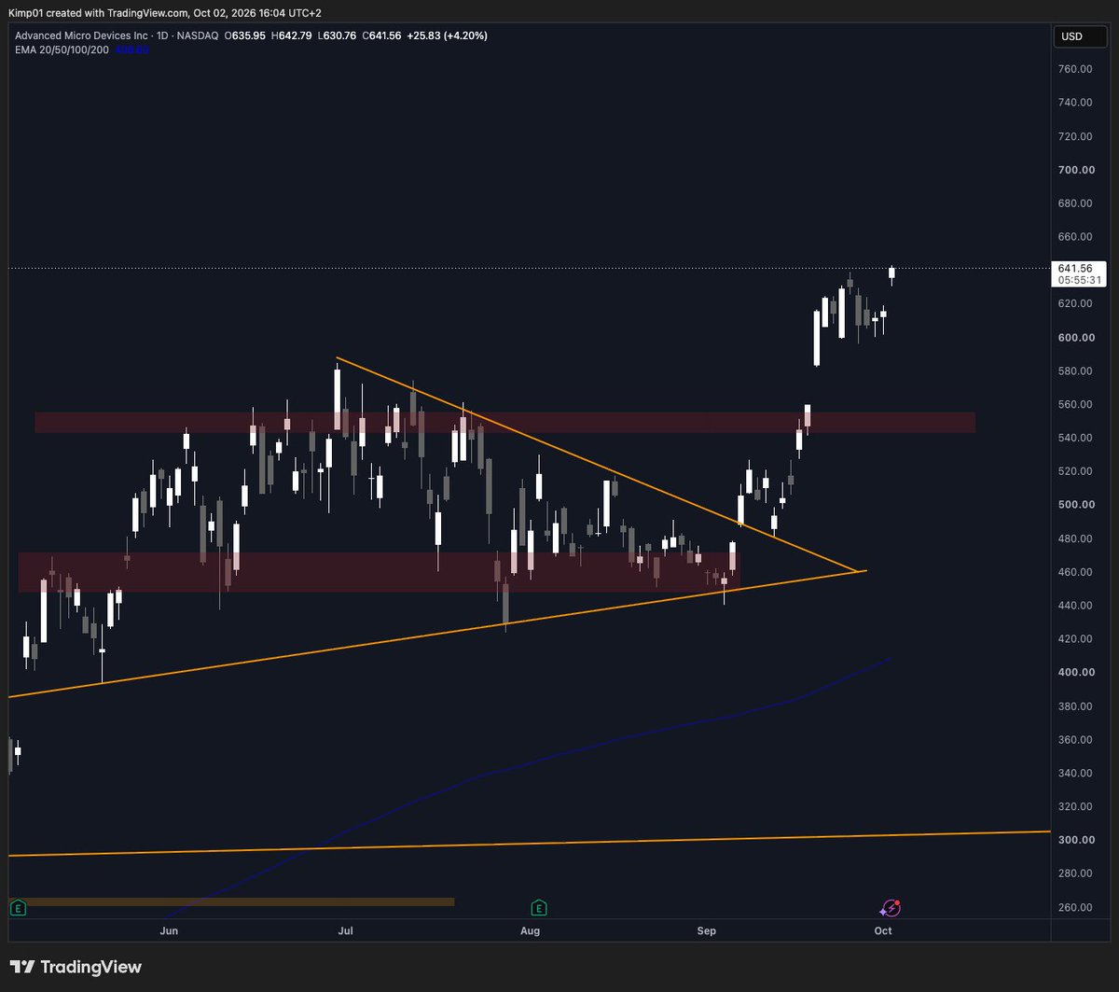Click the 600.00 price axis label
This screenshot has width=1119, height=992.
pyautogui.click(x=1076, y=338)
